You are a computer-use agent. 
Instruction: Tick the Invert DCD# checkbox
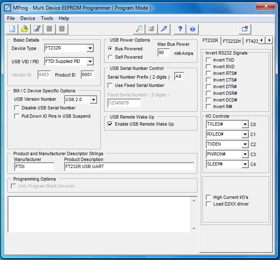(x=208, y=100)
